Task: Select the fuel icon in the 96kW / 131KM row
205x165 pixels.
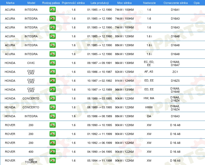Action: 52,90
